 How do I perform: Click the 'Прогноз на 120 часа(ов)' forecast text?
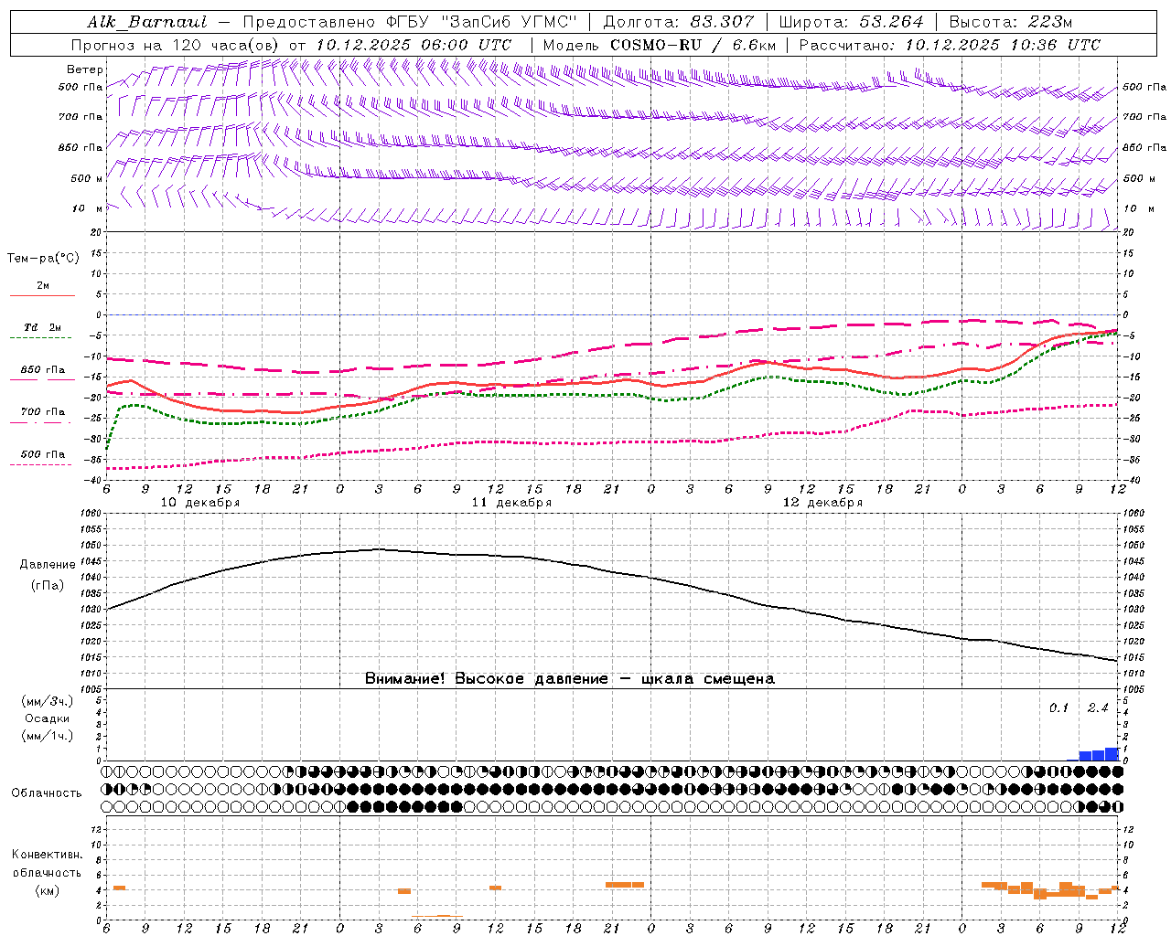[177, 45]
